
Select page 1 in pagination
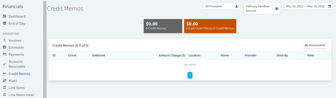point(190,75)
